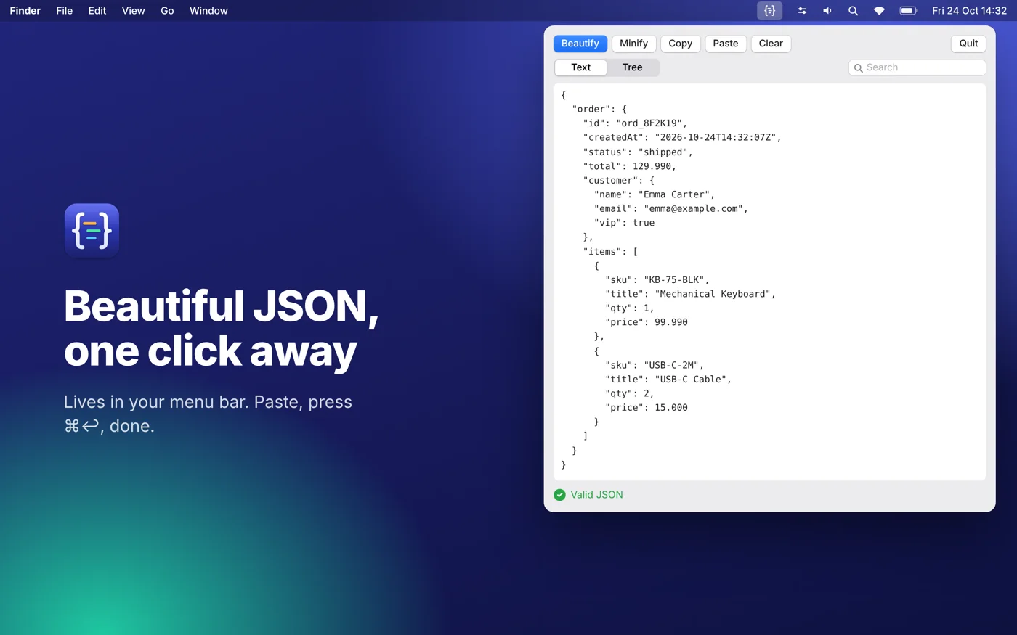Click the Minify button
The image size is (1017, 635).
point(634,44)
